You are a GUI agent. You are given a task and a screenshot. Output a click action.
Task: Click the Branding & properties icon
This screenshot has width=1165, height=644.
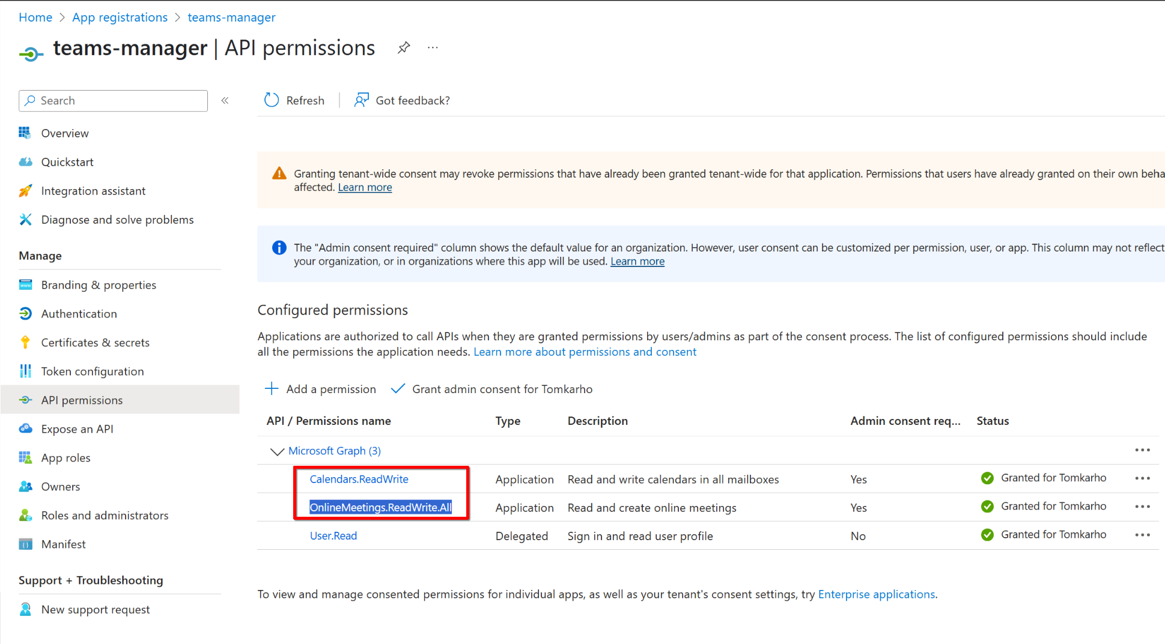point(25,284)
